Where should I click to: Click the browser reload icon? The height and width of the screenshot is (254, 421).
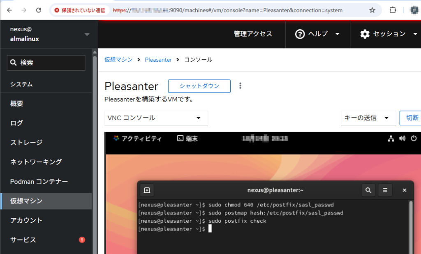(39, 10)
